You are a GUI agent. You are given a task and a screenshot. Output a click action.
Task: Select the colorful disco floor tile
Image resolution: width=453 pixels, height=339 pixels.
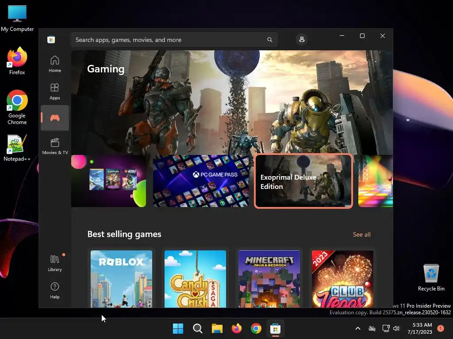click(x=376, y=181)
